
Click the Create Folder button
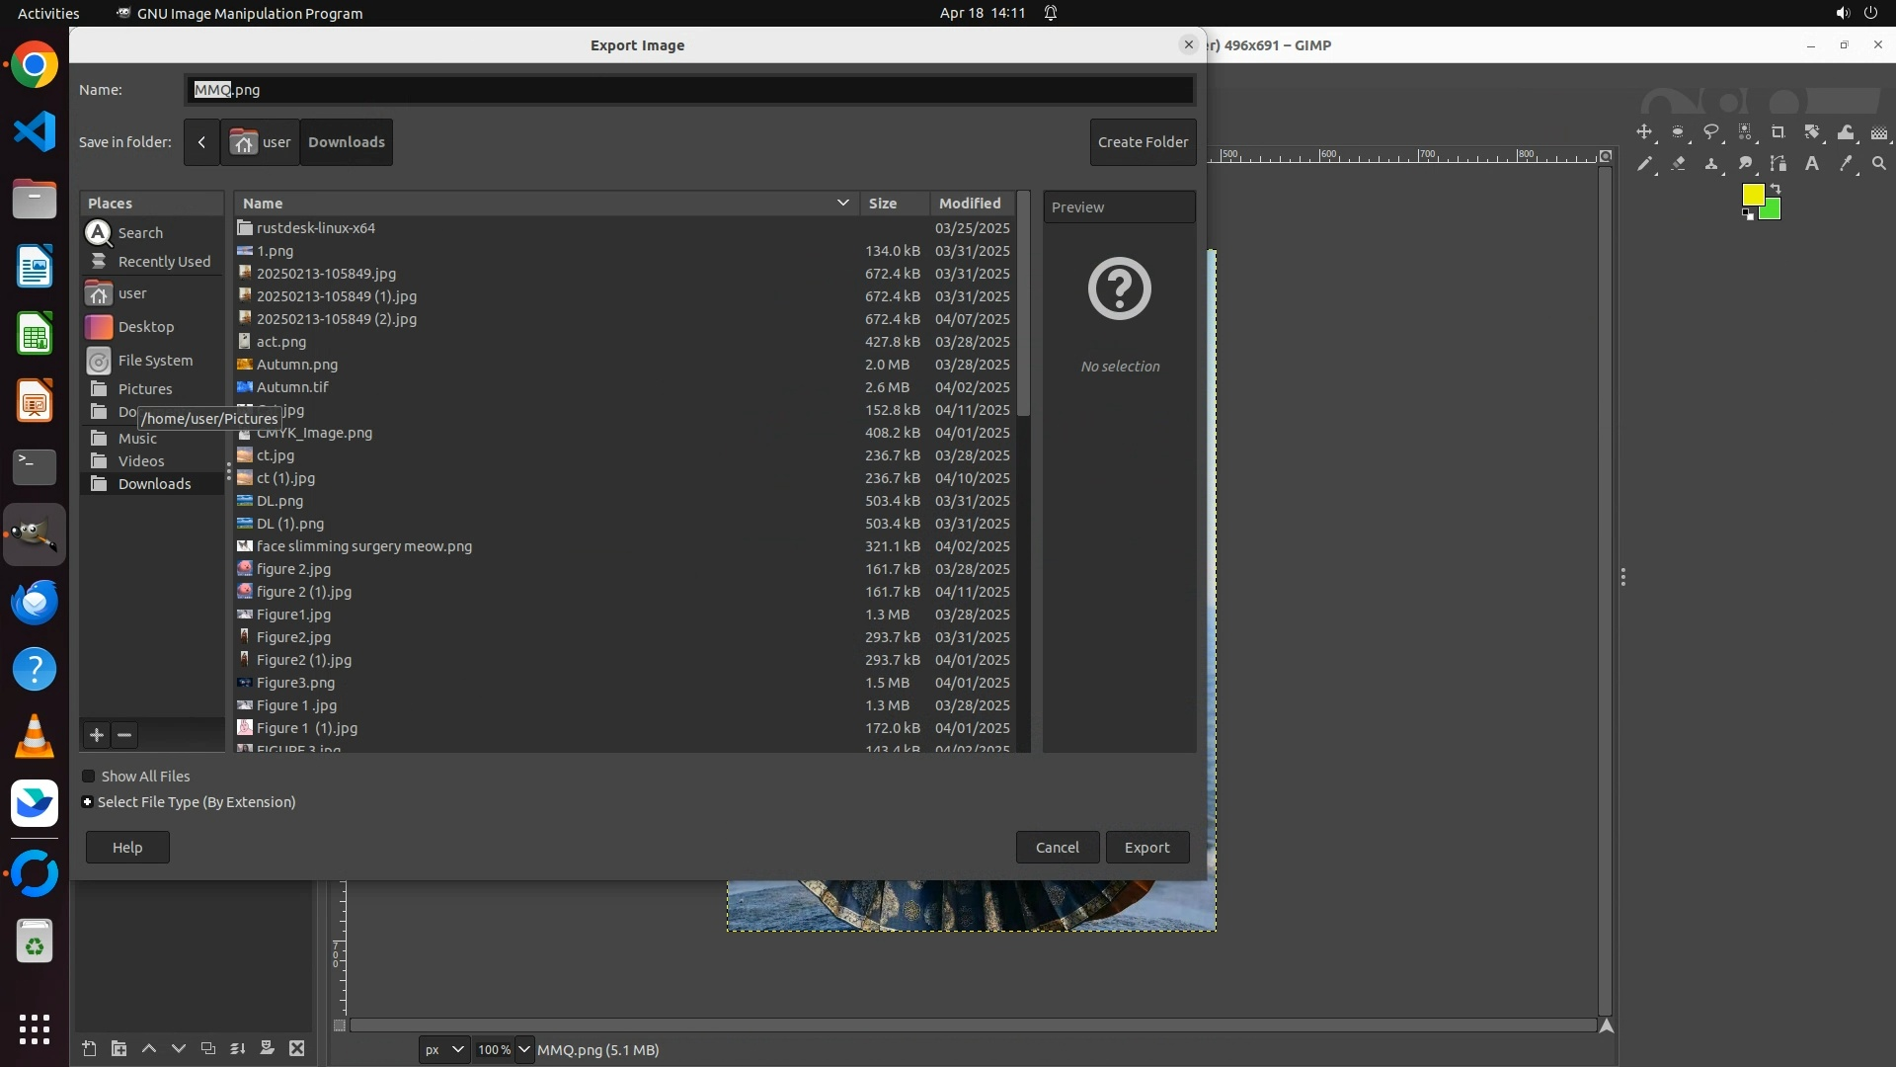coord(1143,142)
